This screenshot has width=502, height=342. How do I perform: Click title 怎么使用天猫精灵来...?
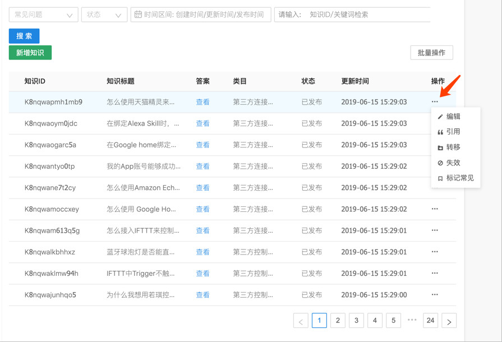[141, 102]
